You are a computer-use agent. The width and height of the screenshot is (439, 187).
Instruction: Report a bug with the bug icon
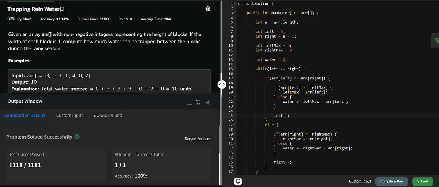click(208, 9)
